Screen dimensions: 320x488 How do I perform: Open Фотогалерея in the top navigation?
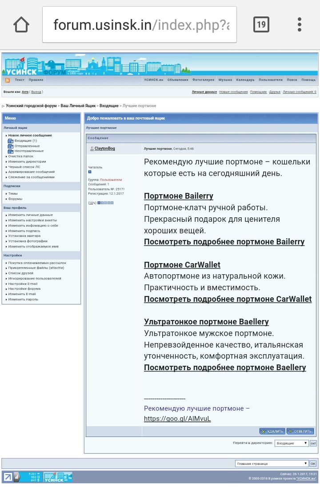tap(203, 80)
